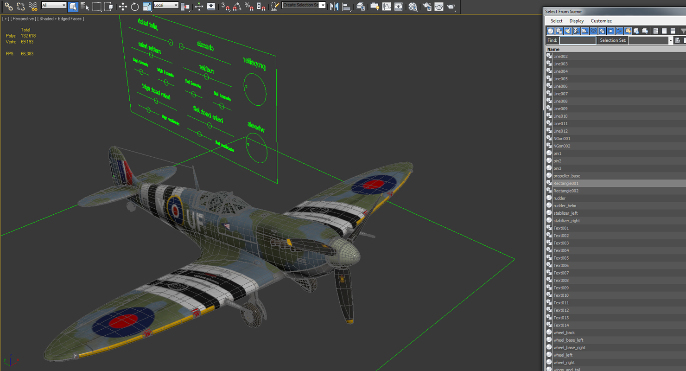Viewport: 686px width, 371px height.
Task: Activate the Select and Manipulate tool
Action: 199,6
